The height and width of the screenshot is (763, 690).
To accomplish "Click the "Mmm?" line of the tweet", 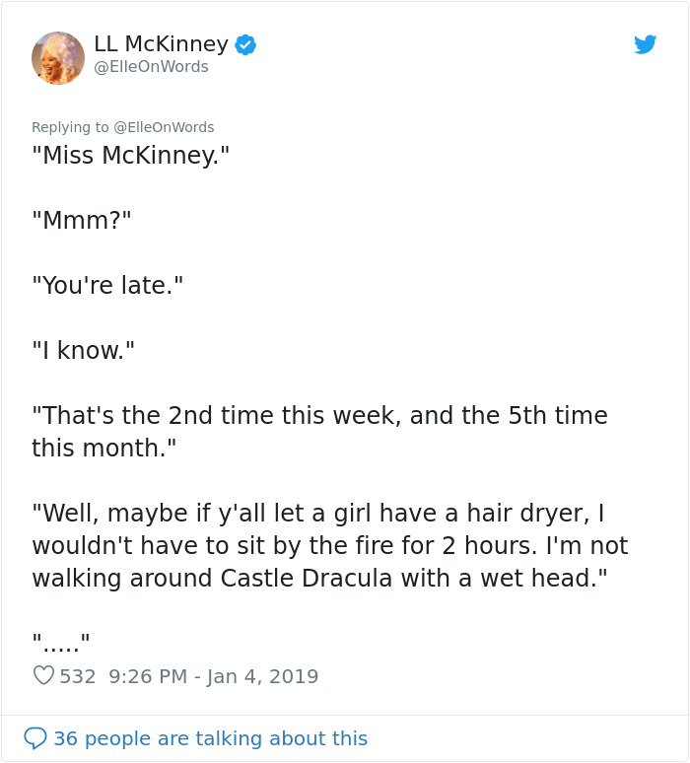I will point(82,221).
